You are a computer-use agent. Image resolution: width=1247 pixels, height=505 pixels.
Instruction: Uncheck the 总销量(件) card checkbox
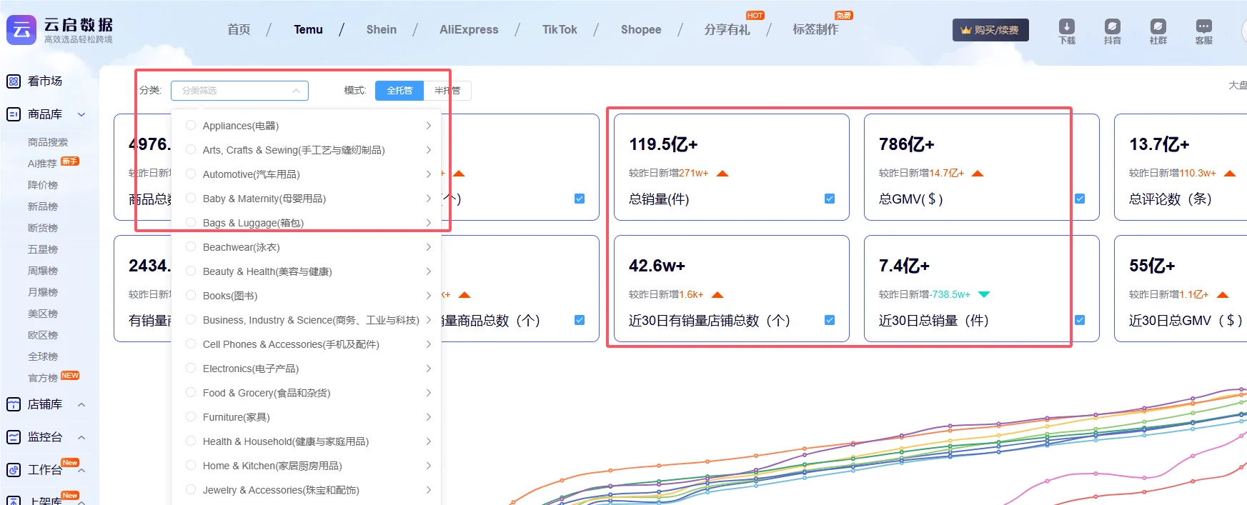(x=830, y=199)
